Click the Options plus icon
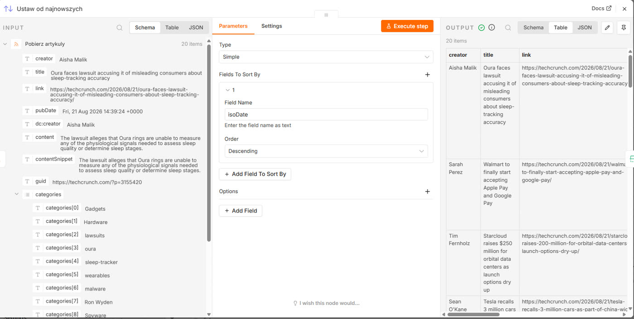The image size is (634, 319). coord(427,191)
